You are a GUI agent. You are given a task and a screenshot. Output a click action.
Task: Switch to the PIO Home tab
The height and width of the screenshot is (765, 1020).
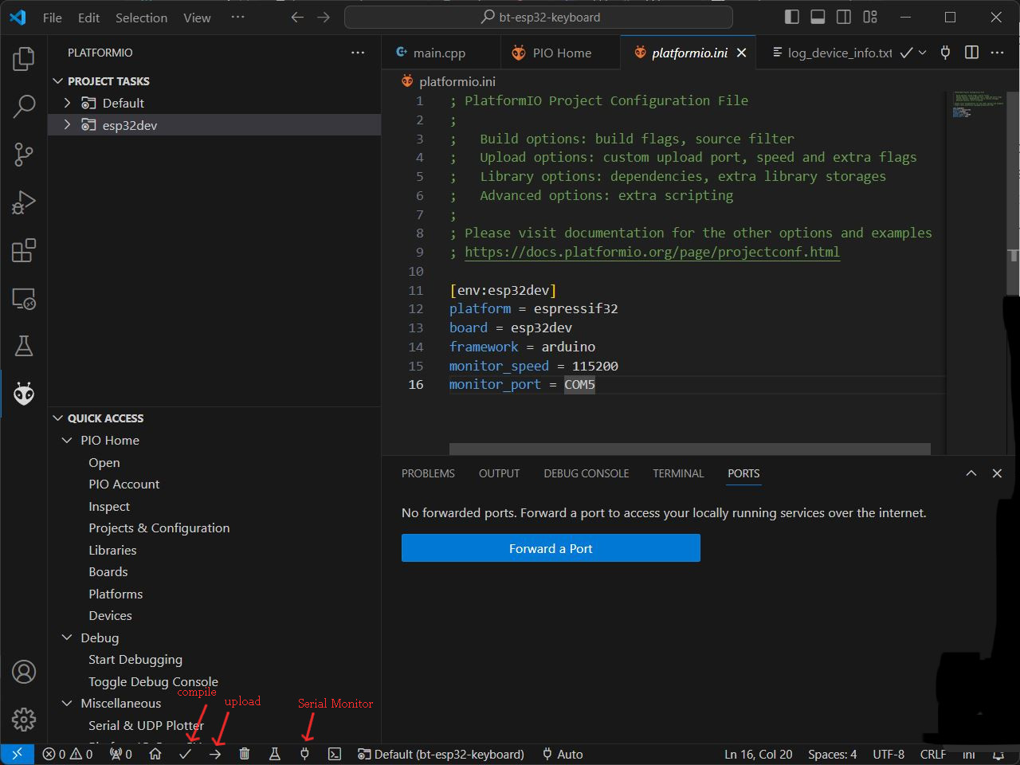pyautogui.click(x=560, y=53)
